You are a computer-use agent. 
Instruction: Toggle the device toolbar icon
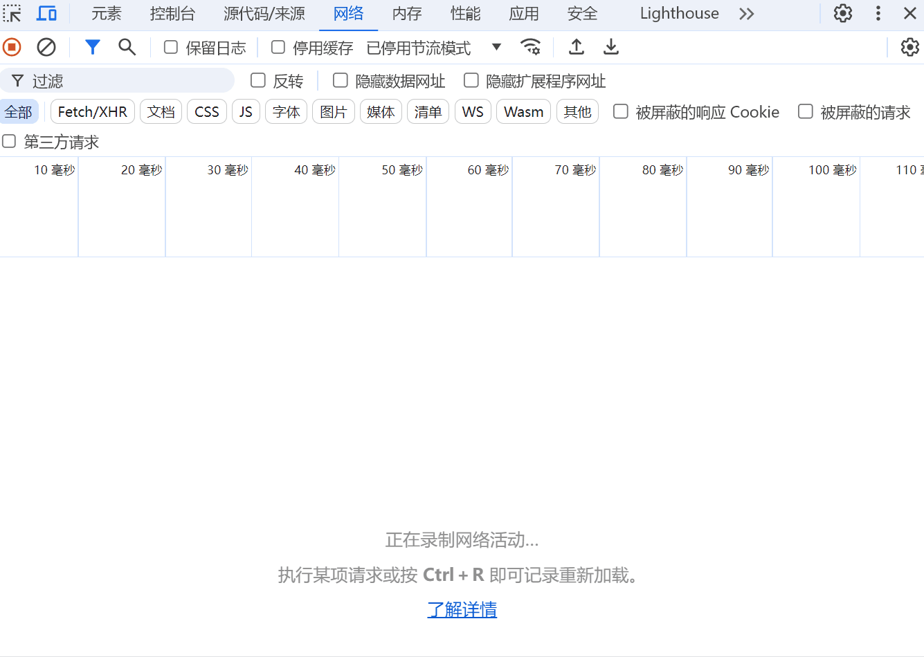point(46,13)
